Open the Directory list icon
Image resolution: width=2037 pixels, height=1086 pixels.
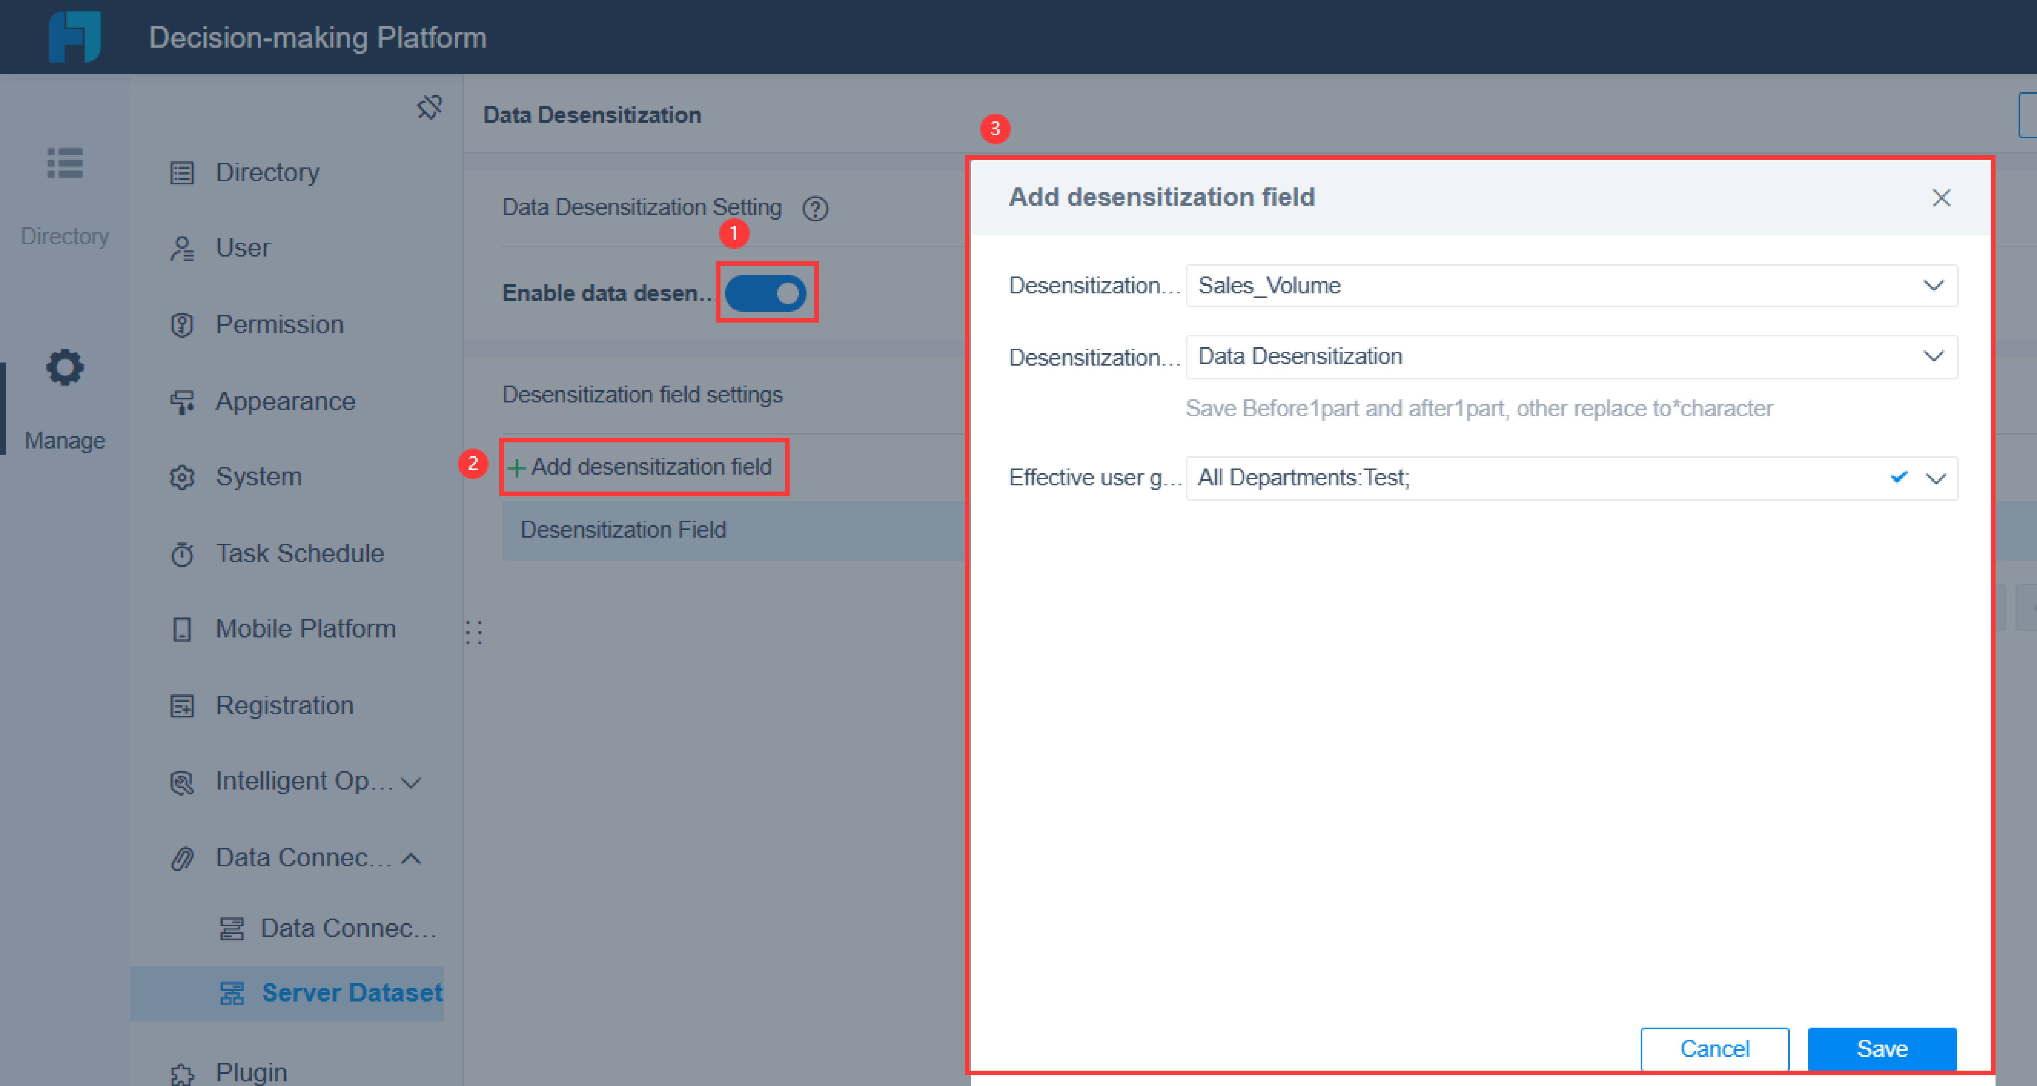pos(65,164)
